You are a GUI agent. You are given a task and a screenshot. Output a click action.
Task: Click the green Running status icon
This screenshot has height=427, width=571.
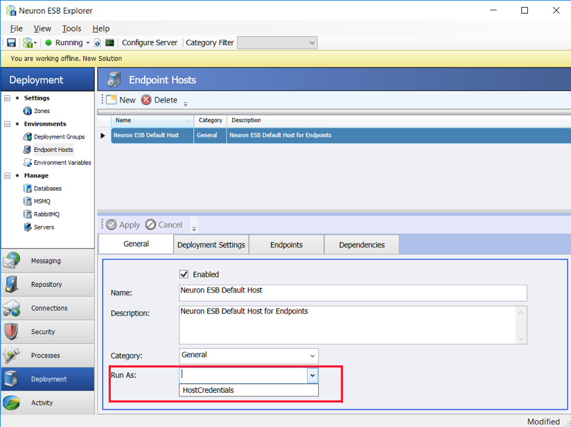tap(48, 42)
